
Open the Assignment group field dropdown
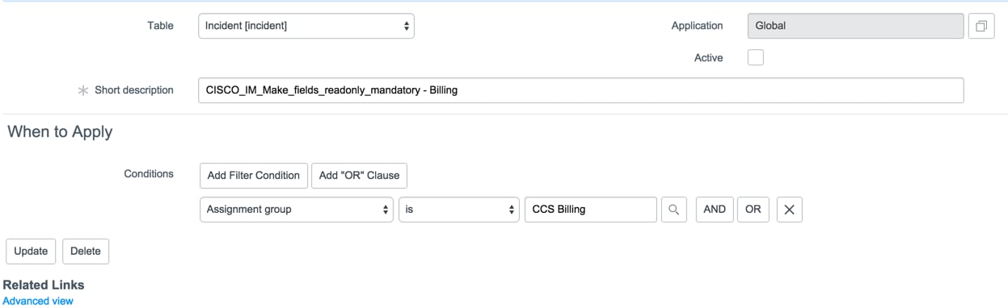297,210
